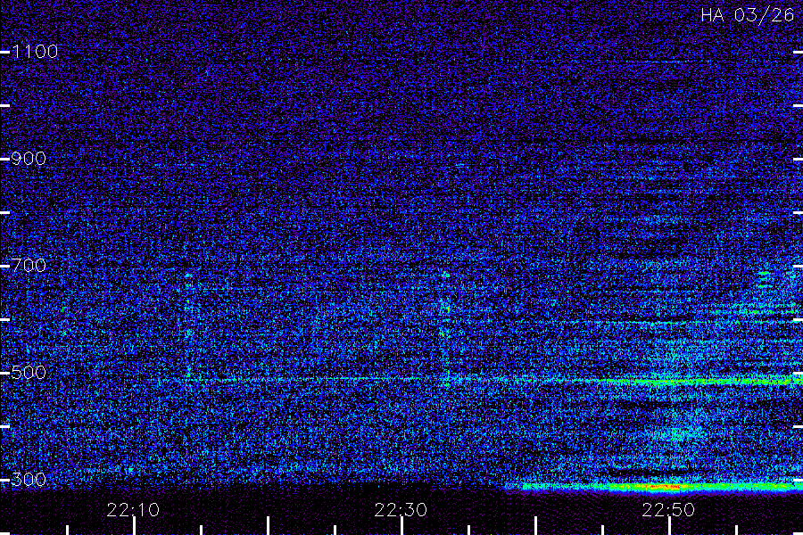Viewport: 803px width, 535px height.
Task: Click the 500 frequency axis label
Action: [29, 373]
